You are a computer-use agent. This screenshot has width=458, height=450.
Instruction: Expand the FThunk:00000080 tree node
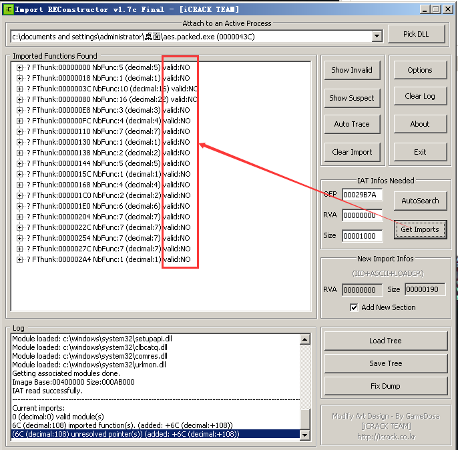19,99
